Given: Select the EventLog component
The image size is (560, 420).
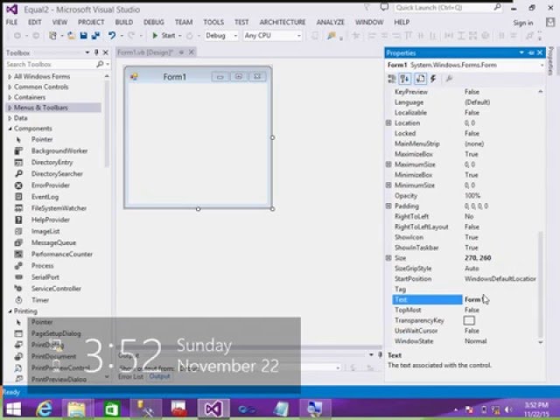Looking at the screenshot, I should 45,196.
